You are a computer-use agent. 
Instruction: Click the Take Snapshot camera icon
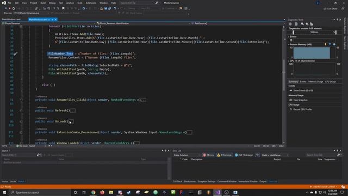[291, 100]
